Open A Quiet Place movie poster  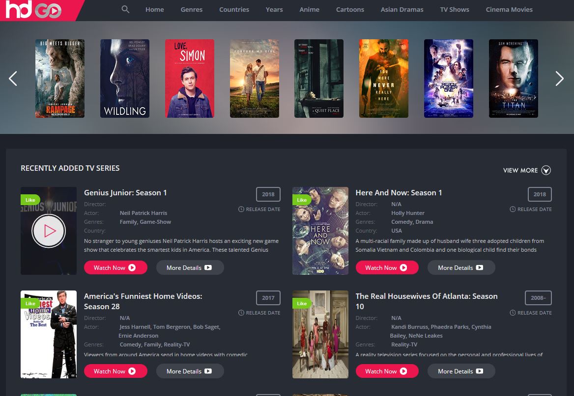pos(319,79)
